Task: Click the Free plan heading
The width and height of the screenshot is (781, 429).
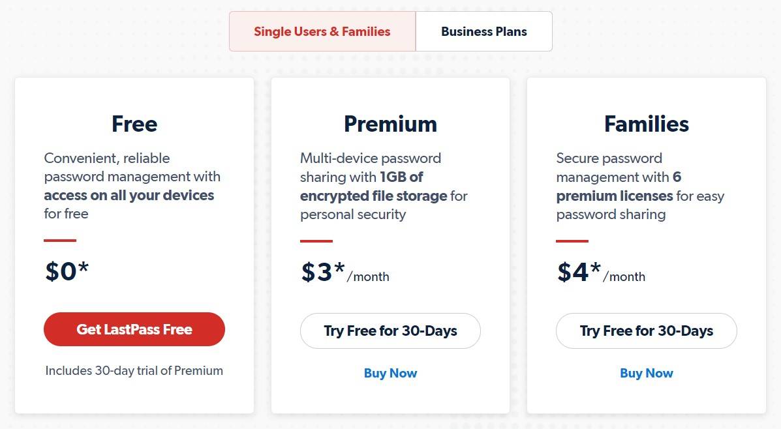Action: [x=134, y=124]
